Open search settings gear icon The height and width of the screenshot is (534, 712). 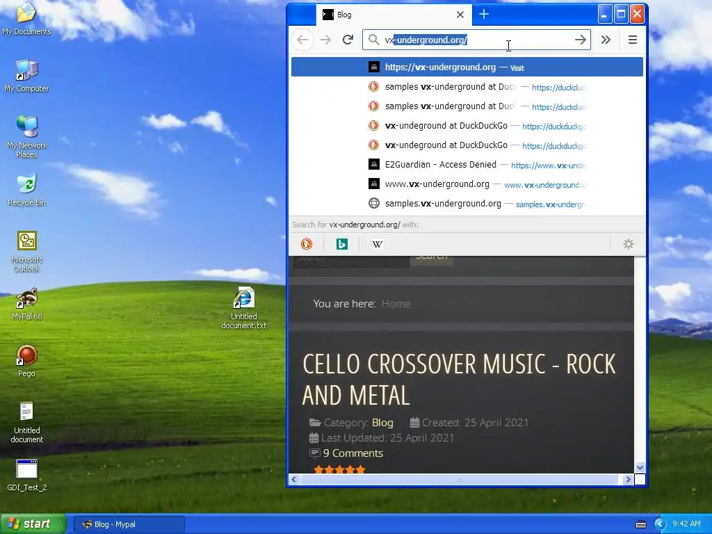coord(629,244)
